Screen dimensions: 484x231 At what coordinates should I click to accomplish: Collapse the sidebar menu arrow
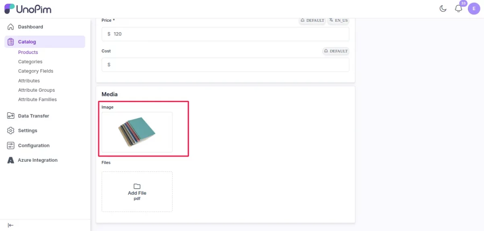(x=11, y=225)
